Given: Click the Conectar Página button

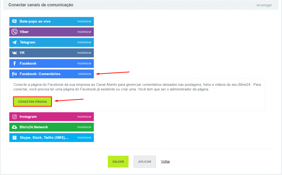Looking at the screenshot, I should 32,102.
